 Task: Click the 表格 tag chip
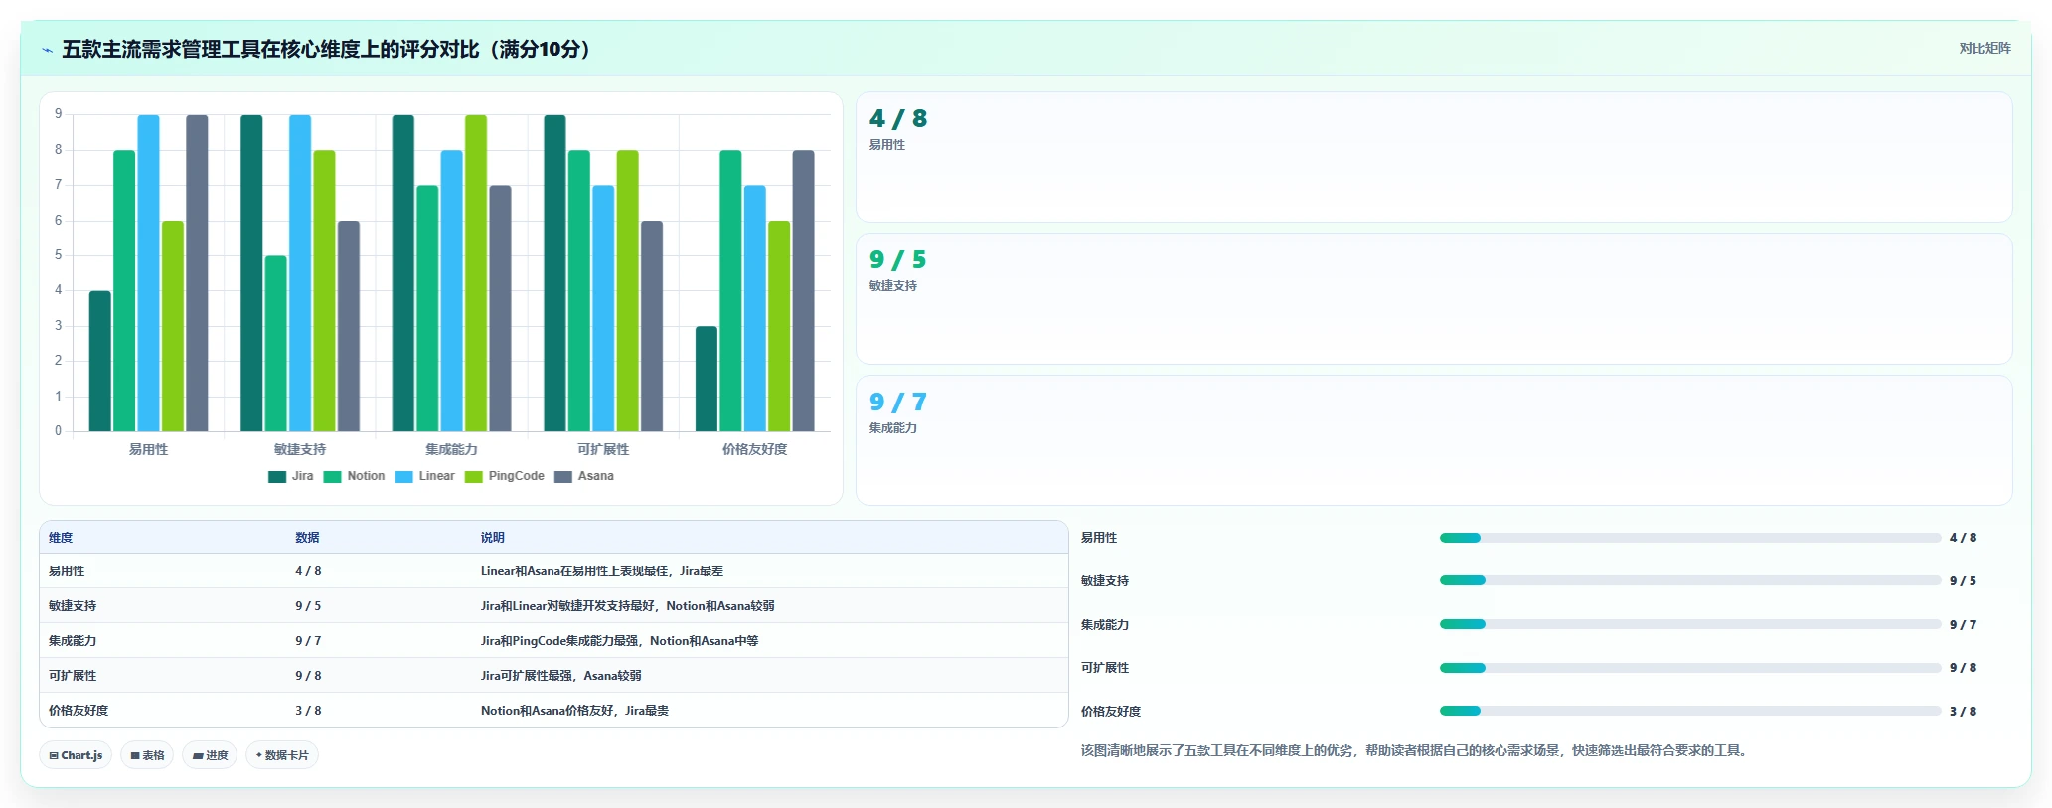(147, 755)
